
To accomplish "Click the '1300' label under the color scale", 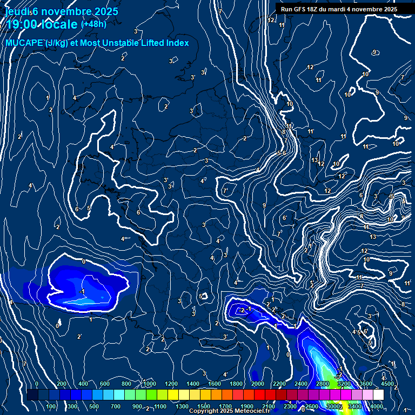I will pyautogui.click(x=182, y=406).
